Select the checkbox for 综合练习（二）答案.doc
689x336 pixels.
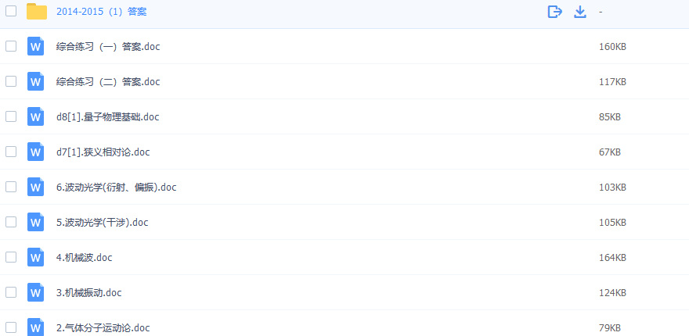(11, 81)
